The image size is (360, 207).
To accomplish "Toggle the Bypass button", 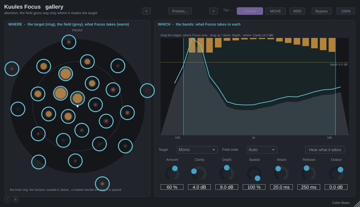I will tap(322, 11).
